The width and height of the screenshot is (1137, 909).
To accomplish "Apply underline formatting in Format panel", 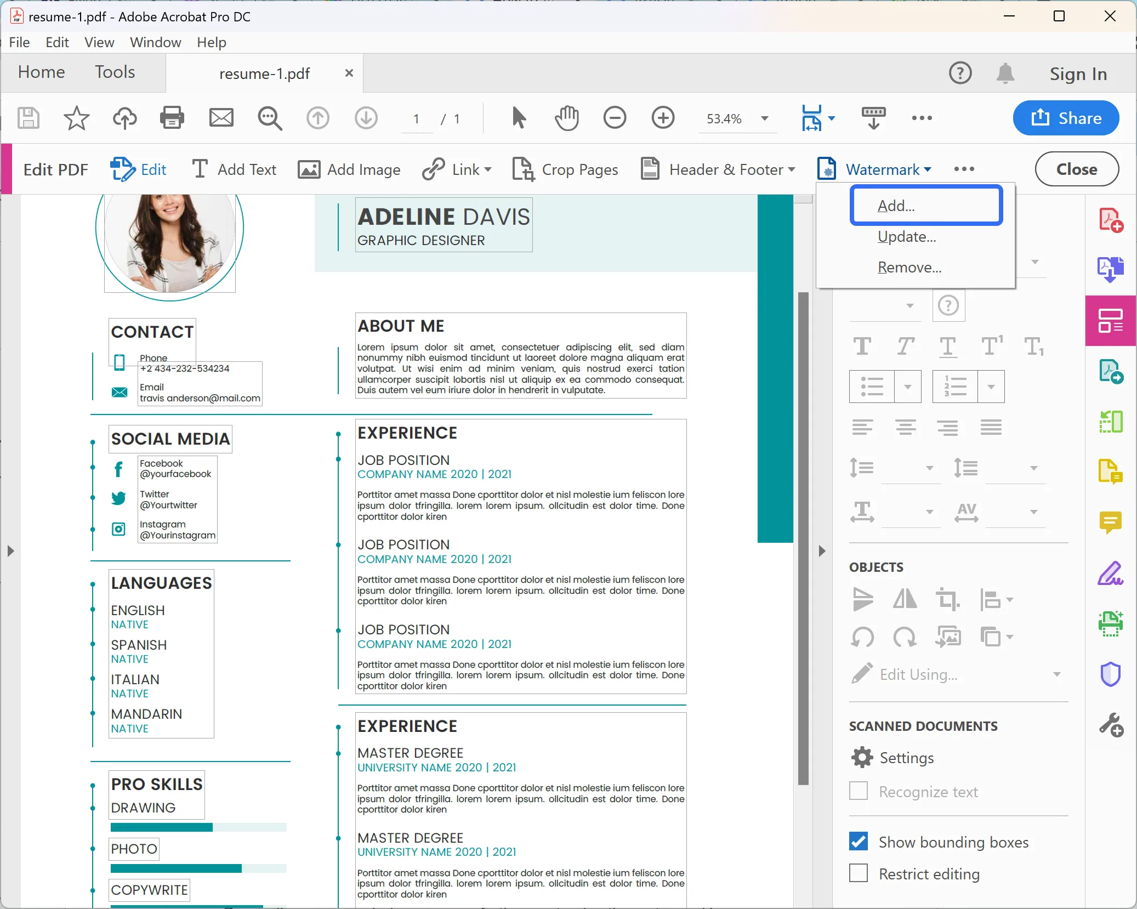I will (948, 346).
